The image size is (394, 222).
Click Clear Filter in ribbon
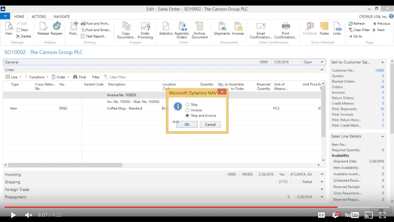359,30
